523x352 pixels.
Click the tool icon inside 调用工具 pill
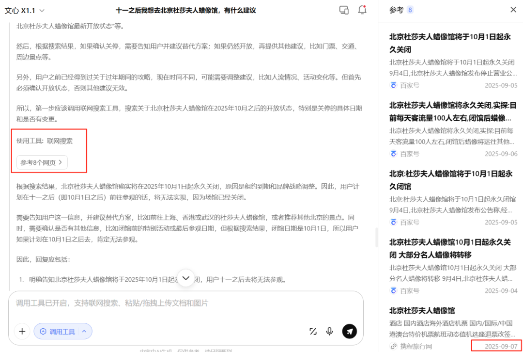(x=43, y=331)
